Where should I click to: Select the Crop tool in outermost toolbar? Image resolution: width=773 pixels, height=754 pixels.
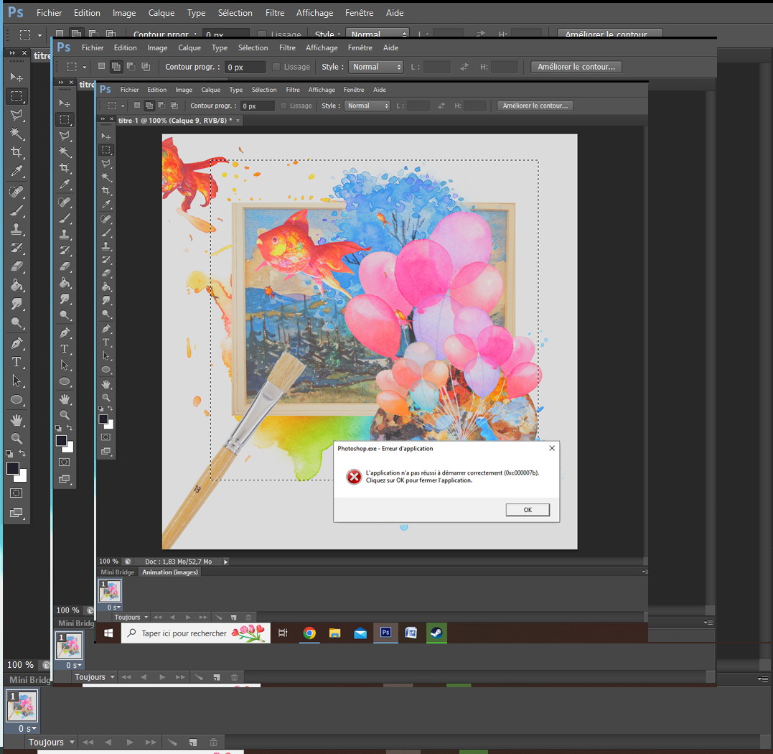click(17, 152)
